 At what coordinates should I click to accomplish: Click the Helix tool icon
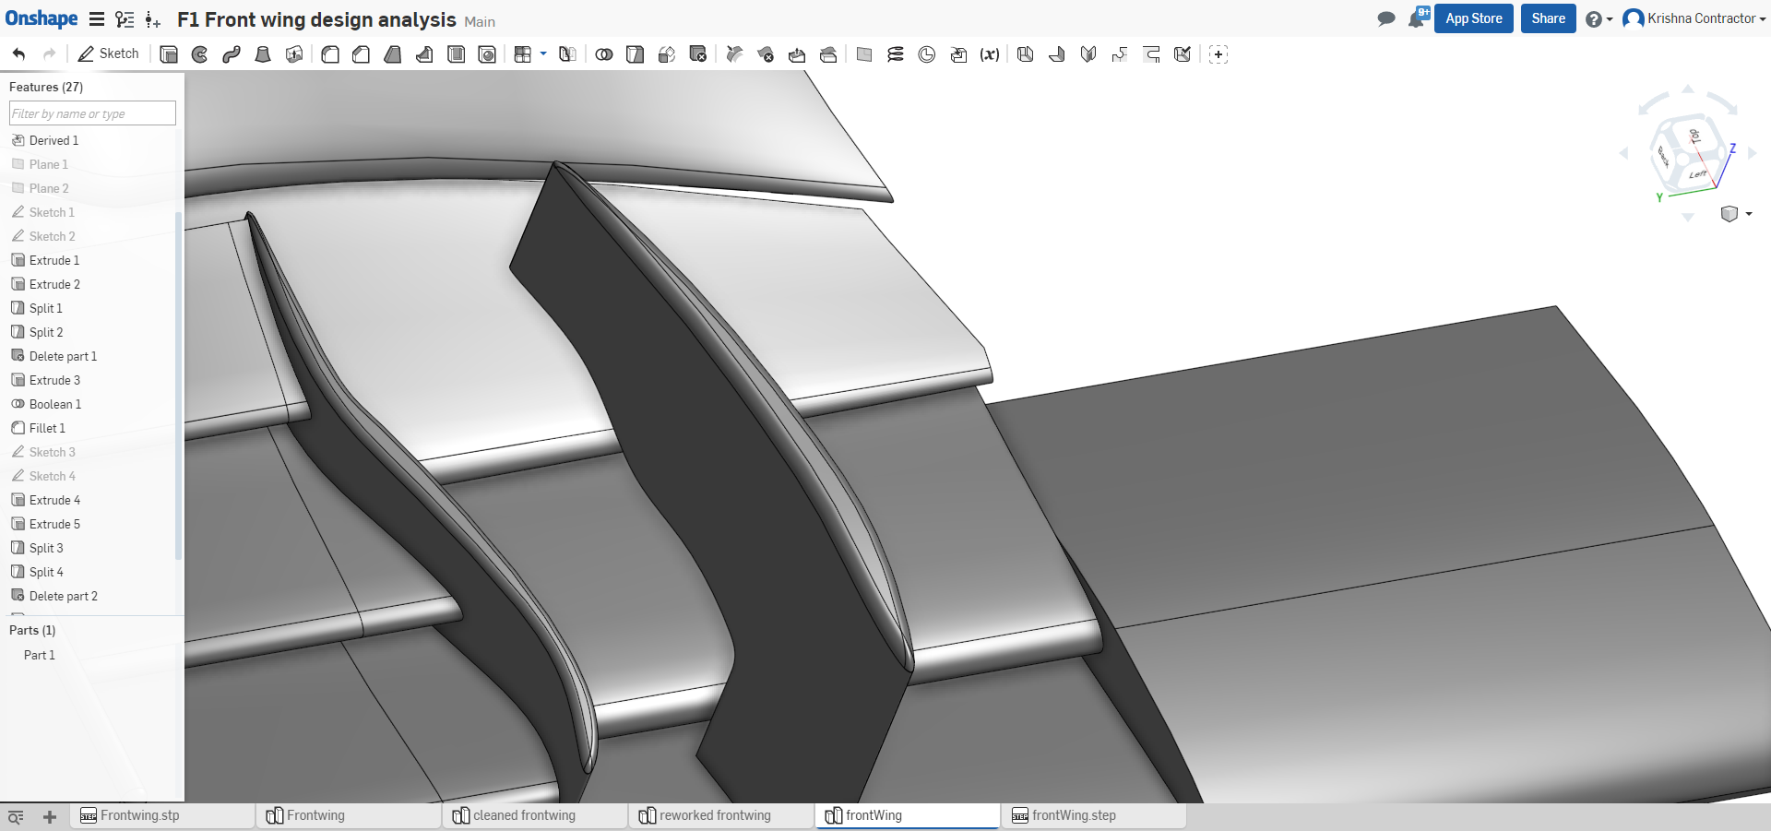click(x=896, y=54)
